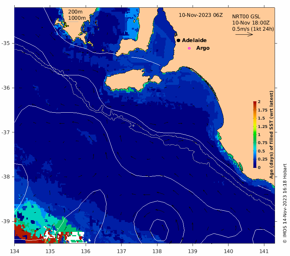Click the 134 longitude axis label
Viewport: 290px width, 256px height.
[14, 251]
